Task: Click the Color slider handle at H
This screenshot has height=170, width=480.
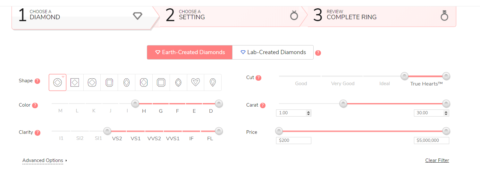Action: tap(135, 104)
